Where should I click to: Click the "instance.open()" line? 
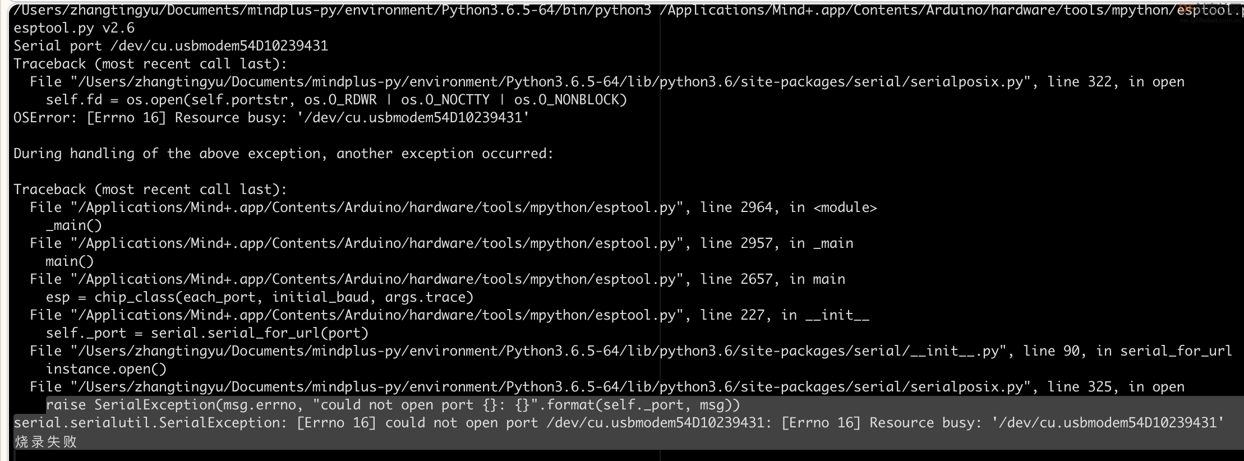(x=106, y=369)
